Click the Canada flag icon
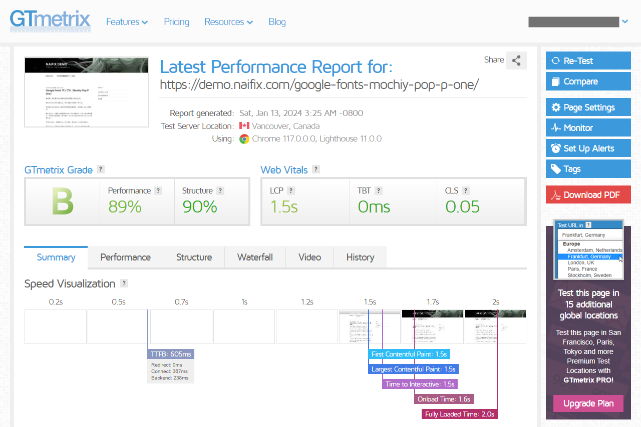 [x=244, y=125]
